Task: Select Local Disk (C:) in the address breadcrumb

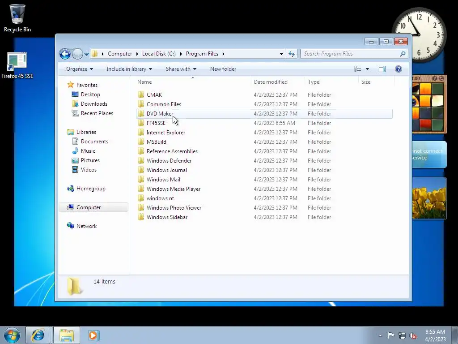Action: point(159,54)
